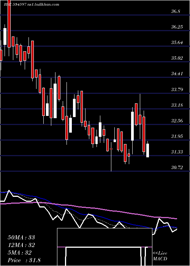Click the 33.79 price axis label
190x266 pixels.
coord(177,89)
